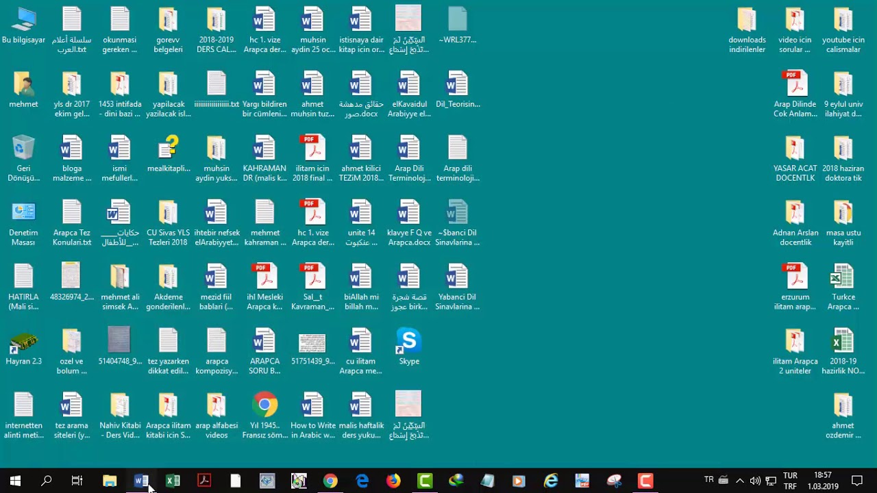Image resolution: width=877 pixels, height=493 pixels.
Task: Select 'CU Sivas YLS Tezleri 2018' folder
Action: tap(169, 223)
